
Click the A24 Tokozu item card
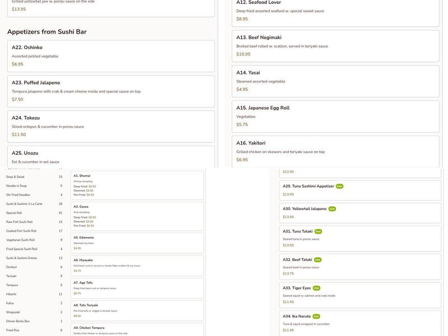point(110,126)
